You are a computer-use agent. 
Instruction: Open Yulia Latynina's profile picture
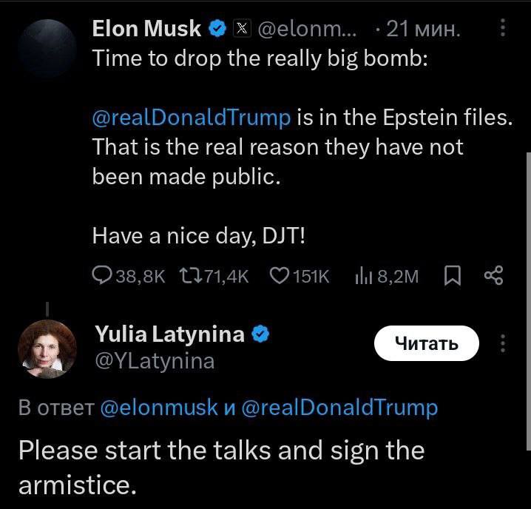point(47,349)
